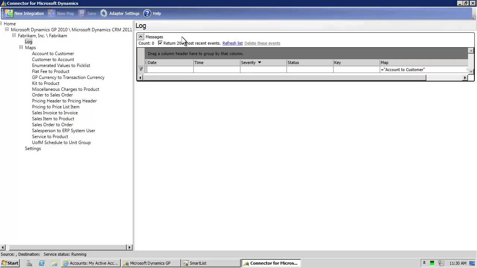Select Customer to Account map
Viewport: 477px width, 268px height.
(53, 60)
